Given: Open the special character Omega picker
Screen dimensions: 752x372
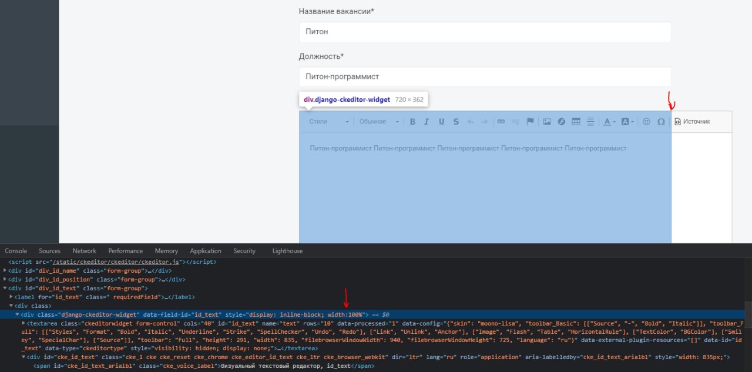Looking at the screenshot, I should click(661, 122).
